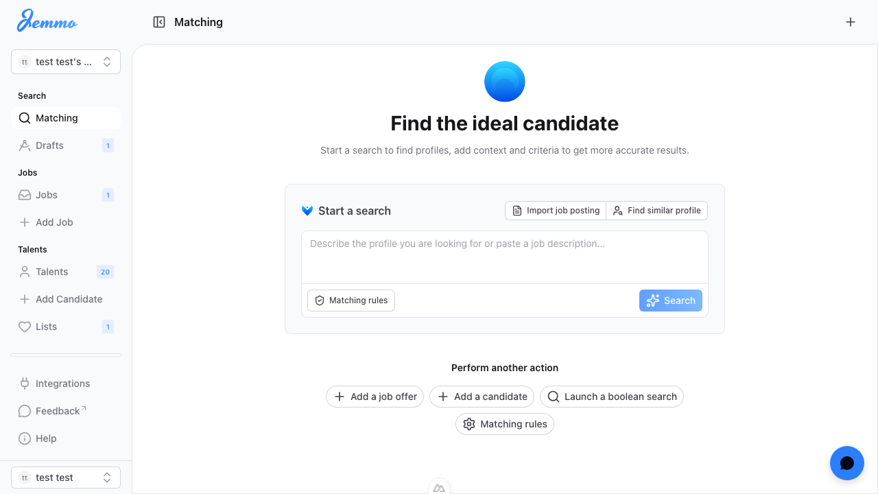
Task: Open Feedback external link
Action: click(58, 411)
